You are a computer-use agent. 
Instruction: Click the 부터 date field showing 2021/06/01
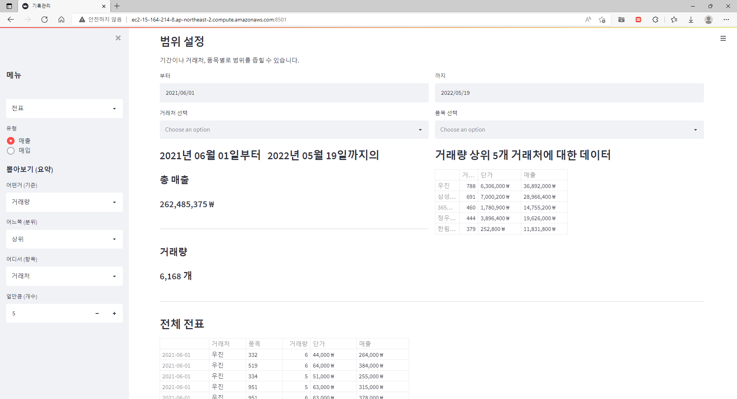tap(294, 93)
